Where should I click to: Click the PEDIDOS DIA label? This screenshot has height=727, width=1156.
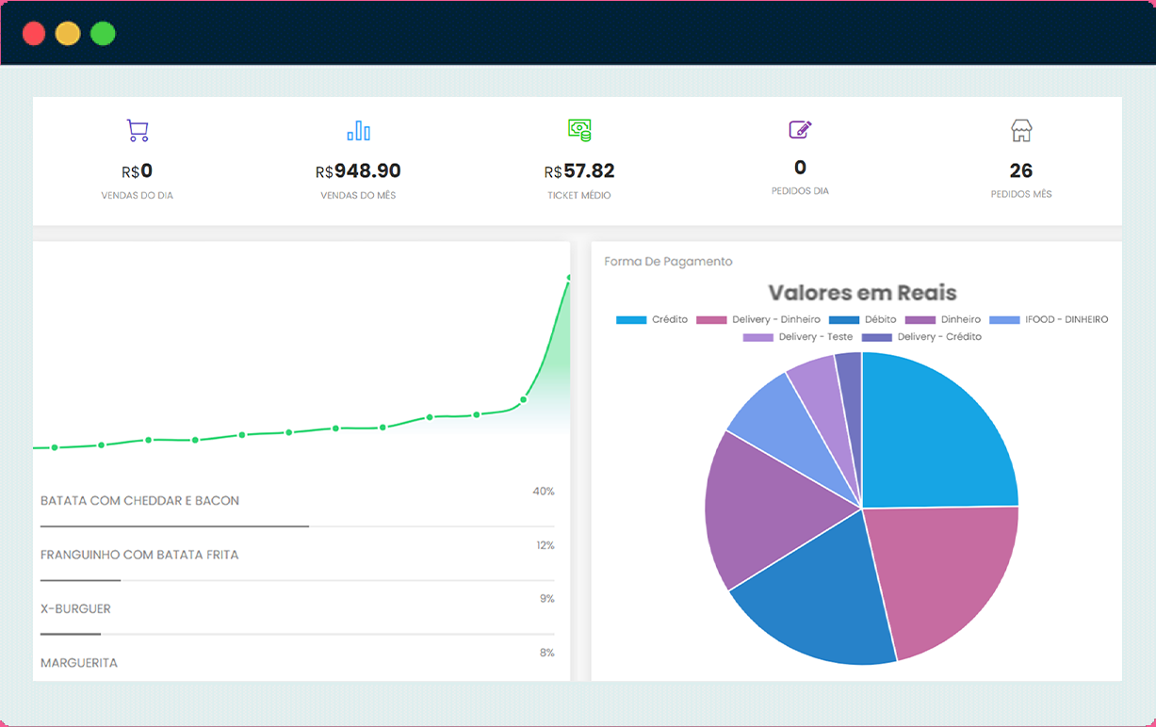pos(800,191)
